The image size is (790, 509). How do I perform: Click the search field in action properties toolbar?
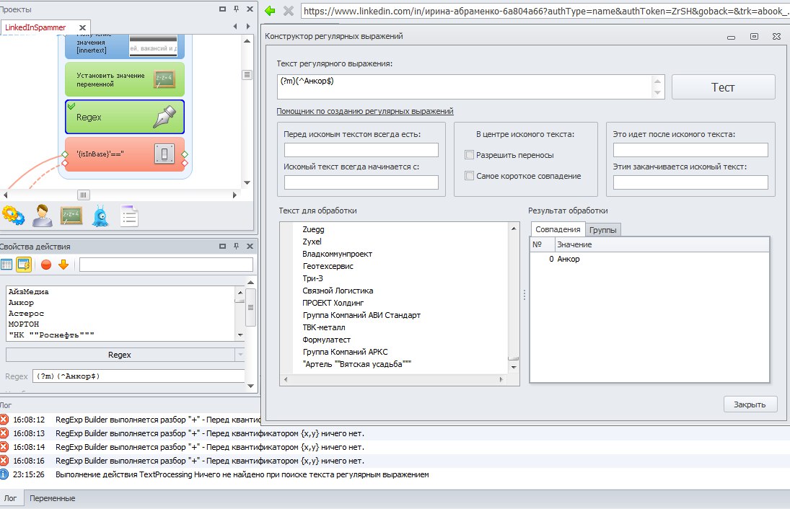166,265
